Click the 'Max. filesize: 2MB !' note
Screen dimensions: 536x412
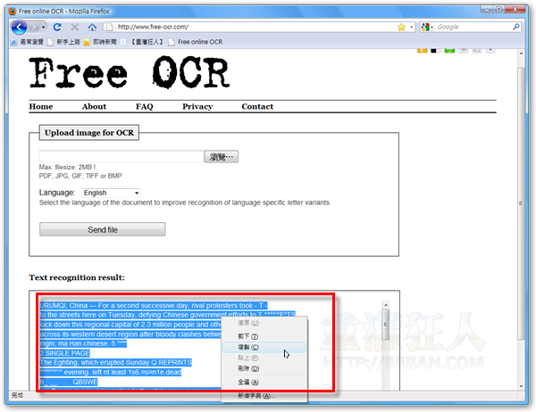(67, 167)
